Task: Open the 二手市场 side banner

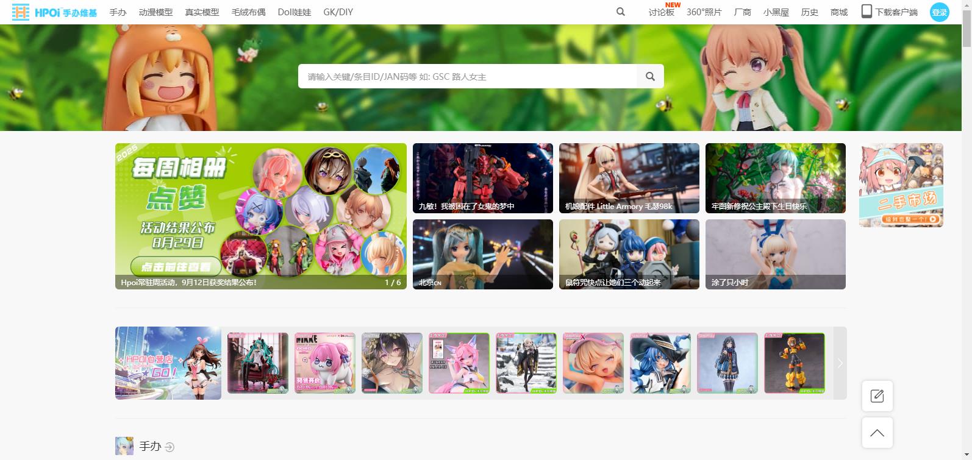Action: tap(901, 185)
